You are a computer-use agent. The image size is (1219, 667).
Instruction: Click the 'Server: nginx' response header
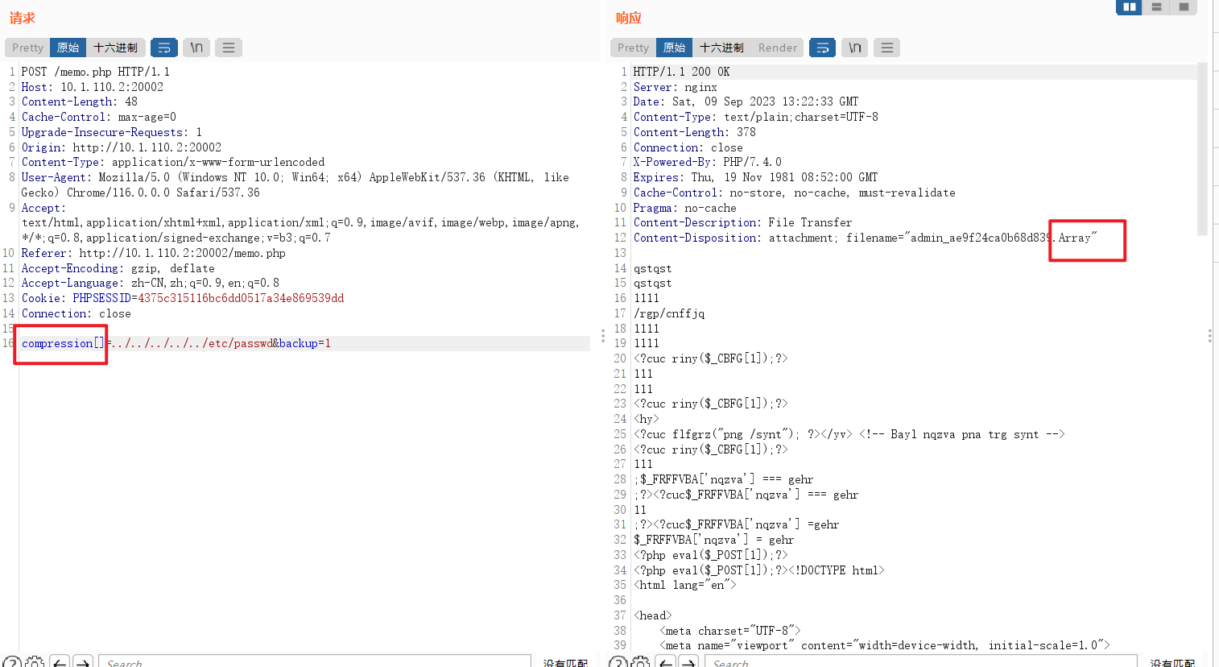pyautogui.click(x=676, y=87)
